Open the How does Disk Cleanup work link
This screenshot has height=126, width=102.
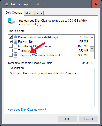coord(27,110)
